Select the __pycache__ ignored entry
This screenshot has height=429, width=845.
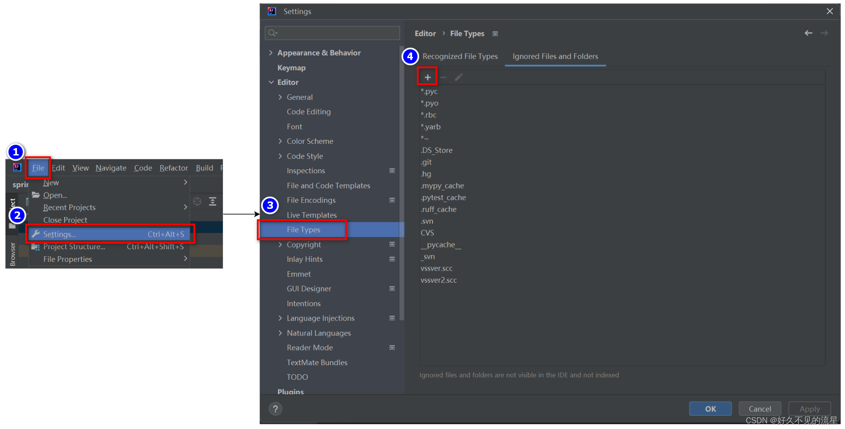tap(441, 244)
